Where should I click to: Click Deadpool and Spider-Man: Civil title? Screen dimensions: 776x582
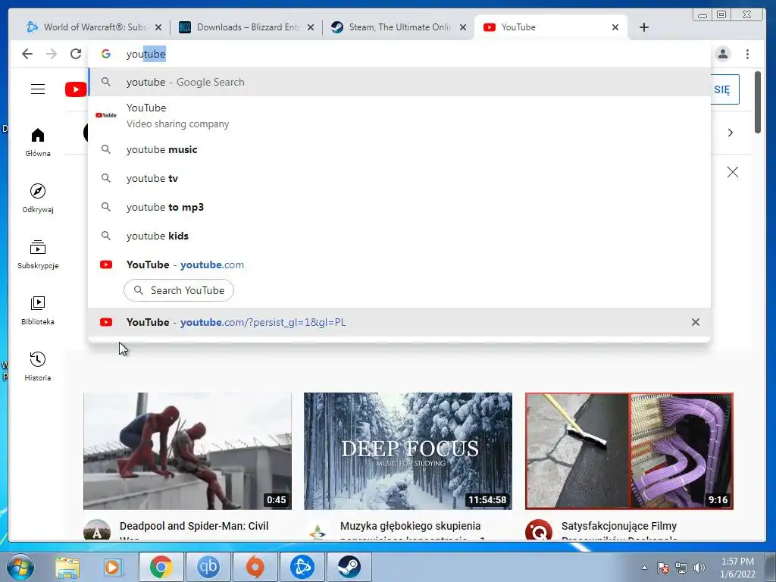pyautogui.click(x=194, y=526)
